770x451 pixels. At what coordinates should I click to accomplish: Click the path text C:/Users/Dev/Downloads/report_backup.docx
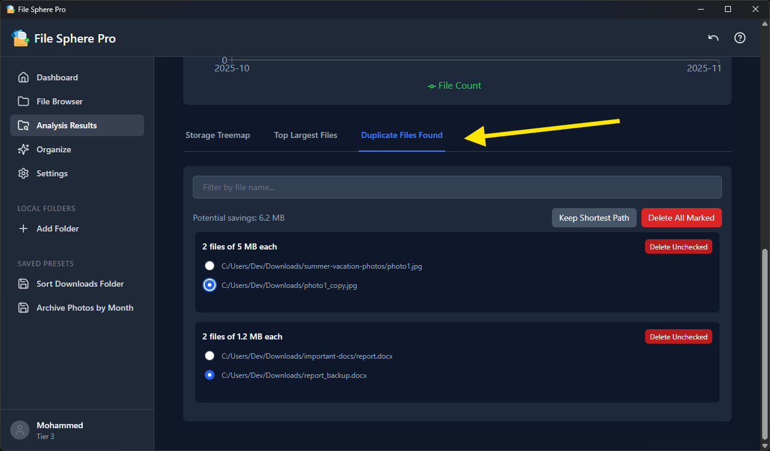point(294,375)
